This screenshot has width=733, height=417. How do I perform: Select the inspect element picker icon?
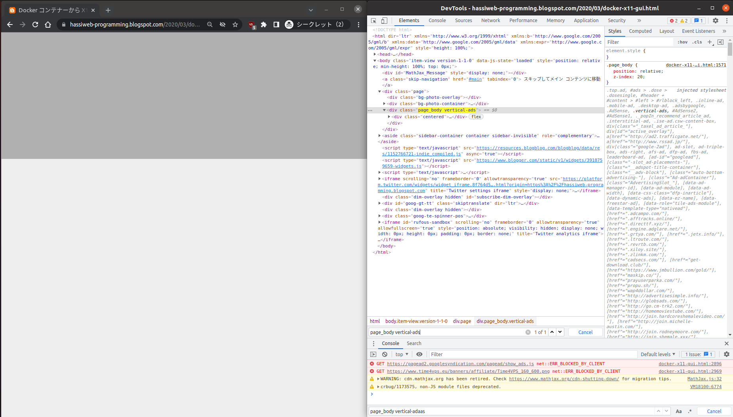coord(373,21)
